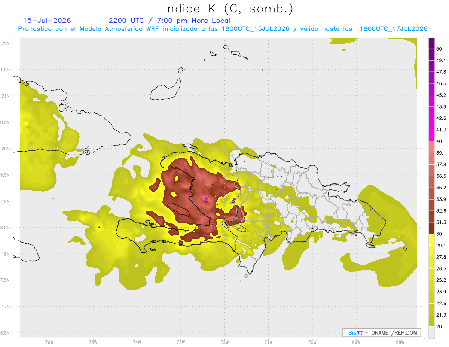Viewport: 449px width, 347px height.
Task: Click the magenta K-index peak spot over Haiti
Action: click(x=205, y=198)
